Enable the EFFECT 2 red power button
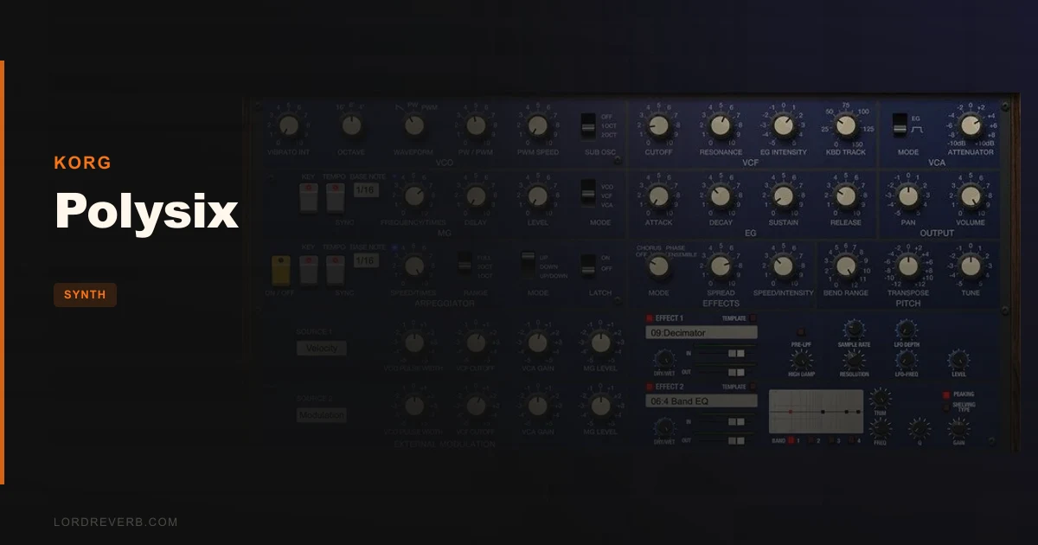Image resolution: width=1038 pixels, height=545 pixels. (x=650, y=387)
